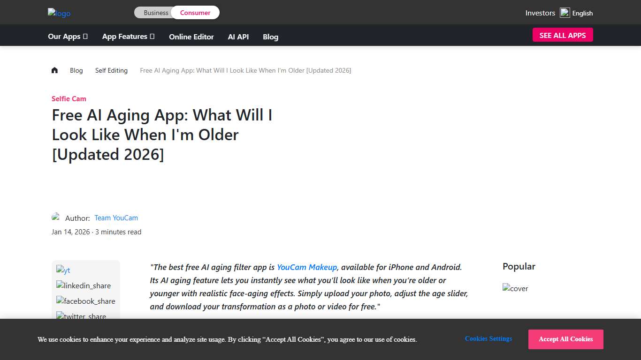Accept All Cookies
The image size is (641, 360).
(x=565, y=339)
